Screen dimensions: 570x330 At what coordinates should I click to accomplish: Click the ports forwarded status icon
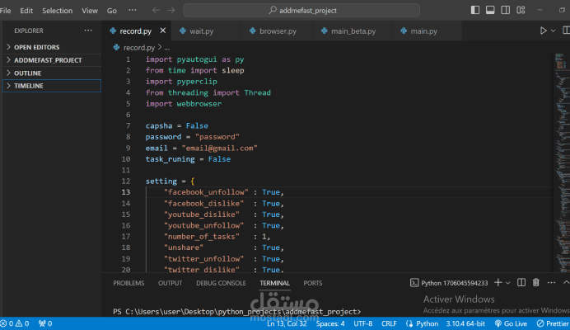coord(45,323)
